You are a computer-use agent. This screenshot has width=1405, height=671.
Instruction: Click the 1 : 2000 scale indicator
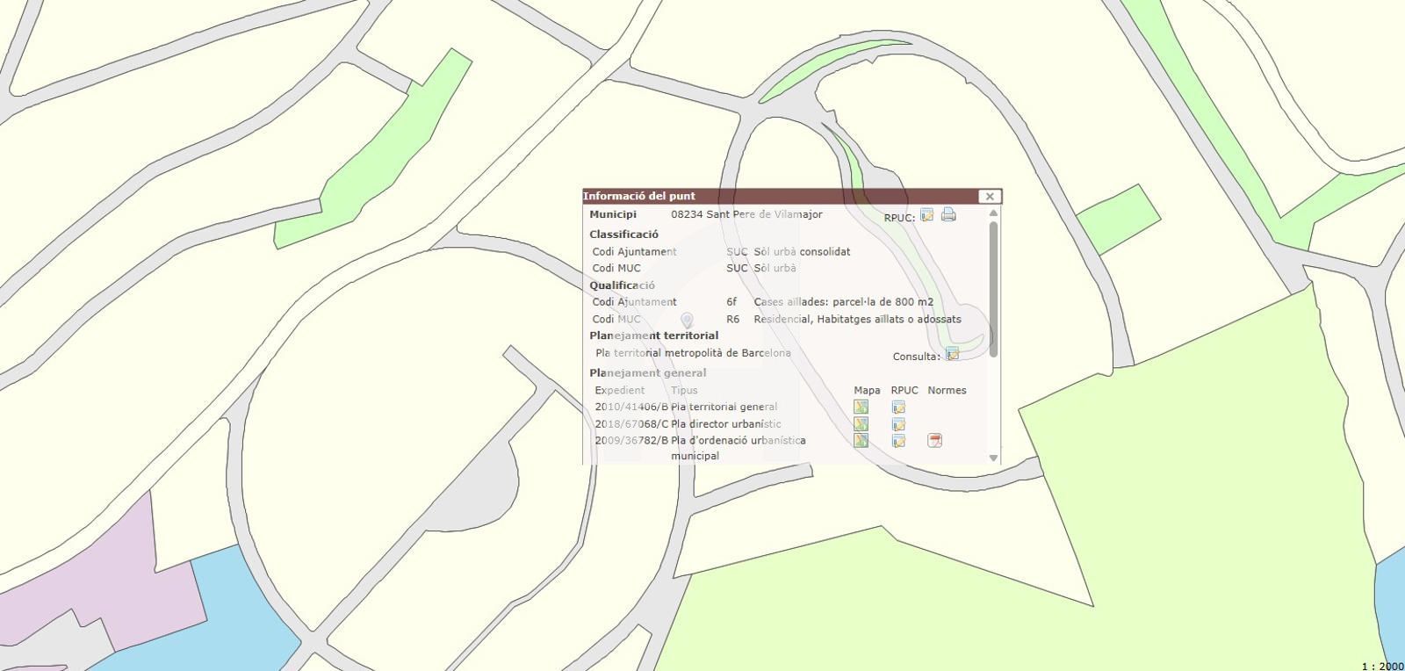1382,666
